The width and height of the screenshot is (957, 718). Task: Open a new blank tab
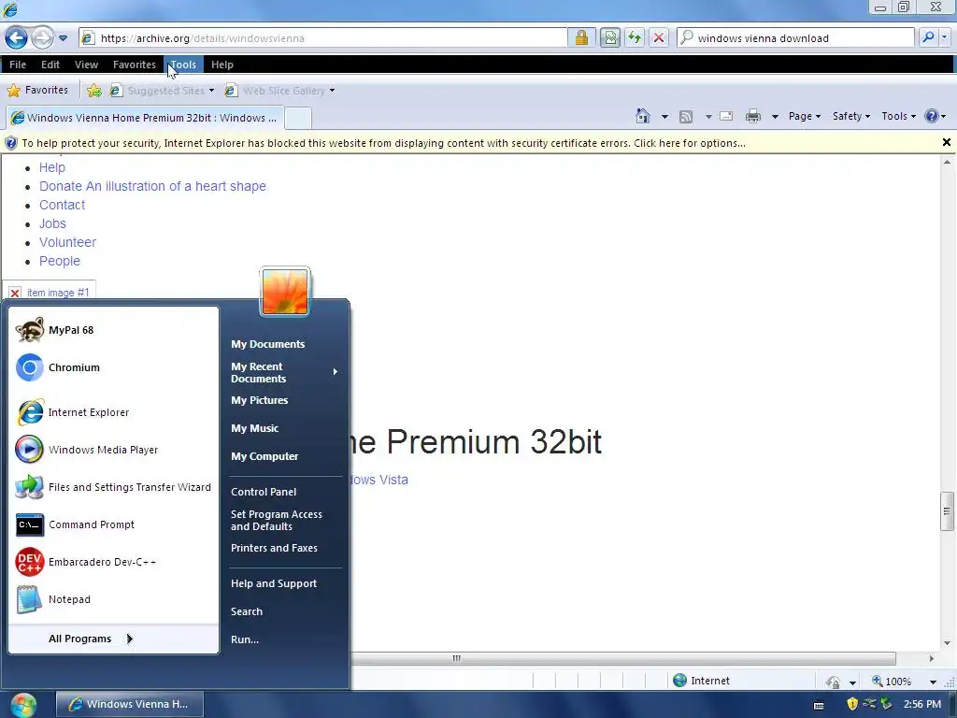pyautogui.click(x=298, y=118)
